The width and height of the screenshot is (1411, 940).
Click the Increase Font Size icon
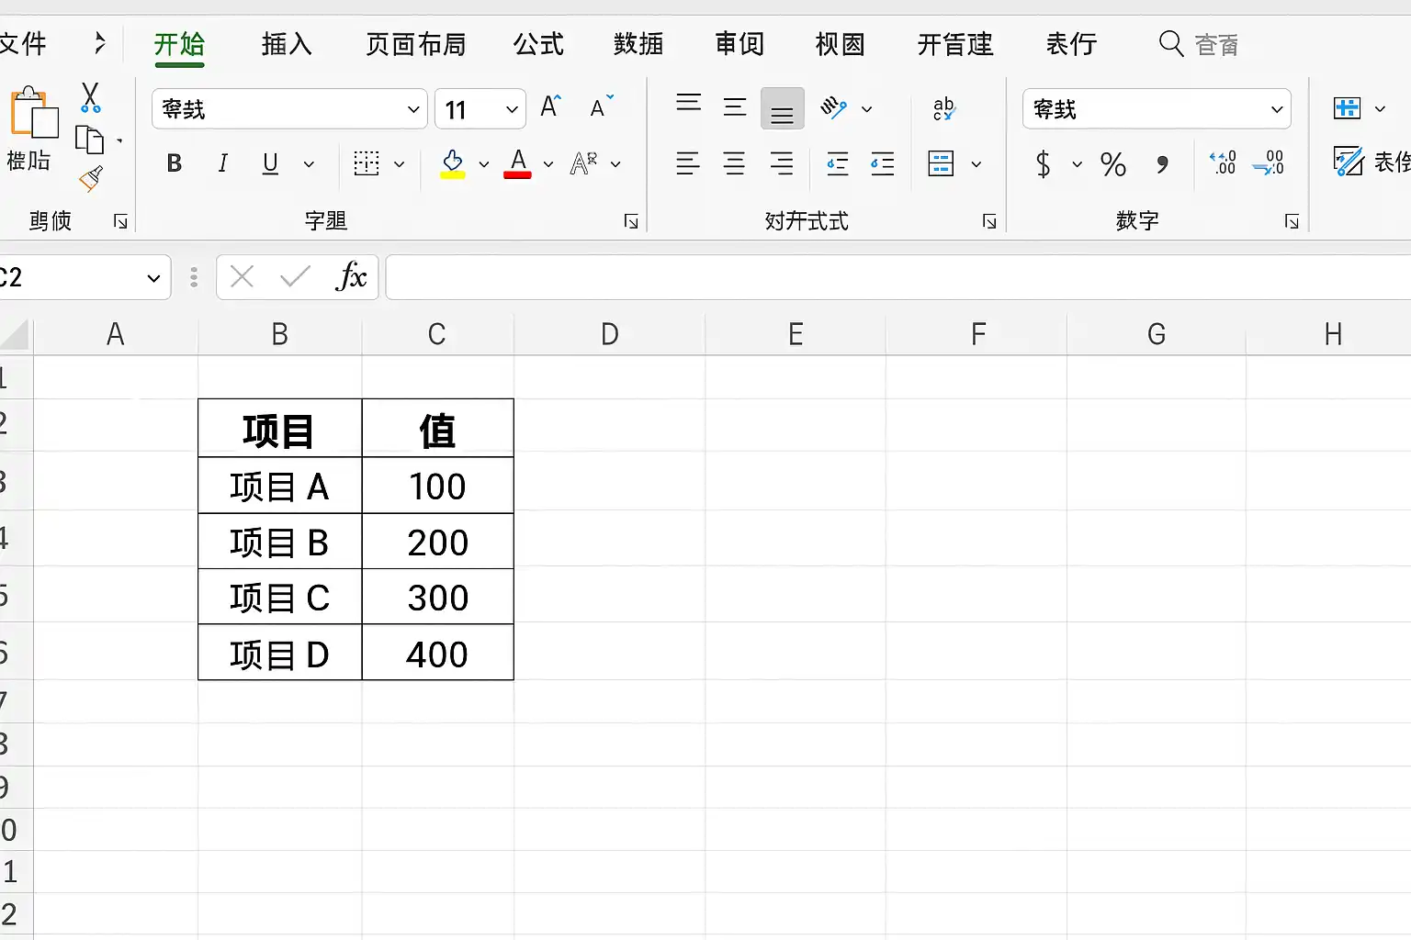[x=550, y=107]
